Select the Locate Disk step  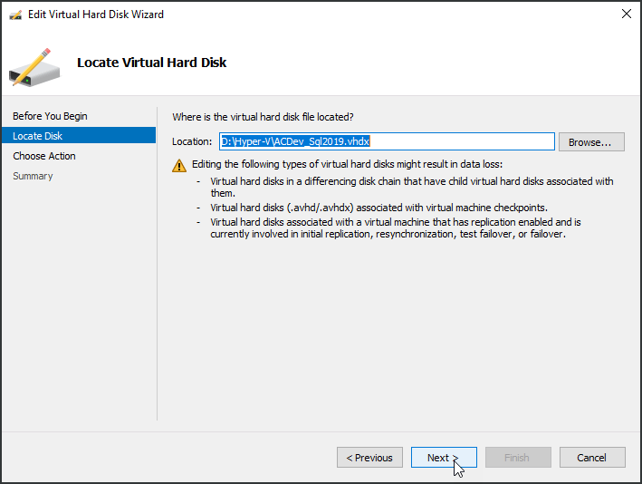pos(38,136)
